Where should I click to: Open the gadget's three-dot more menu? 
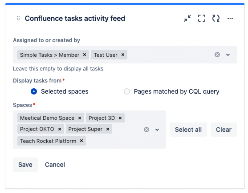pos(230,19)
